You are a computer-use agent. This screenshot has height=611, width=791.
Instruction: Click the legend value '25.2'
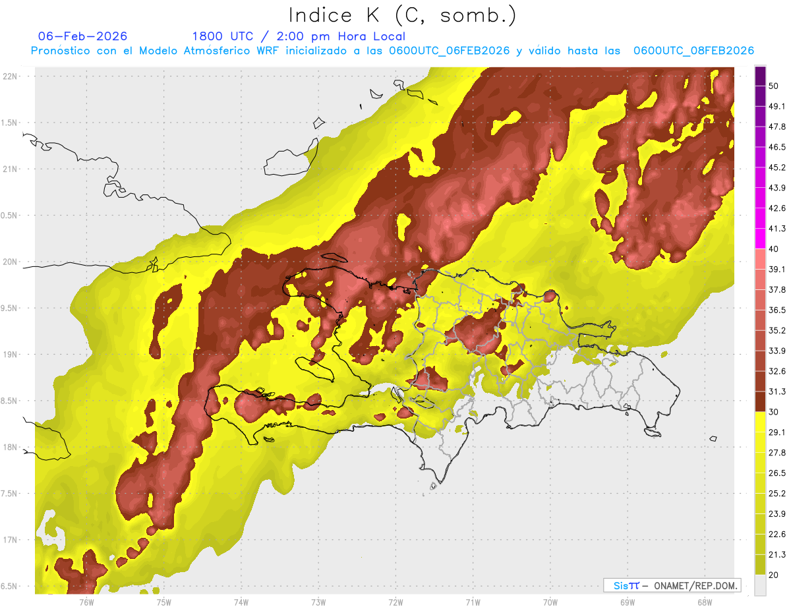point(777,493)
